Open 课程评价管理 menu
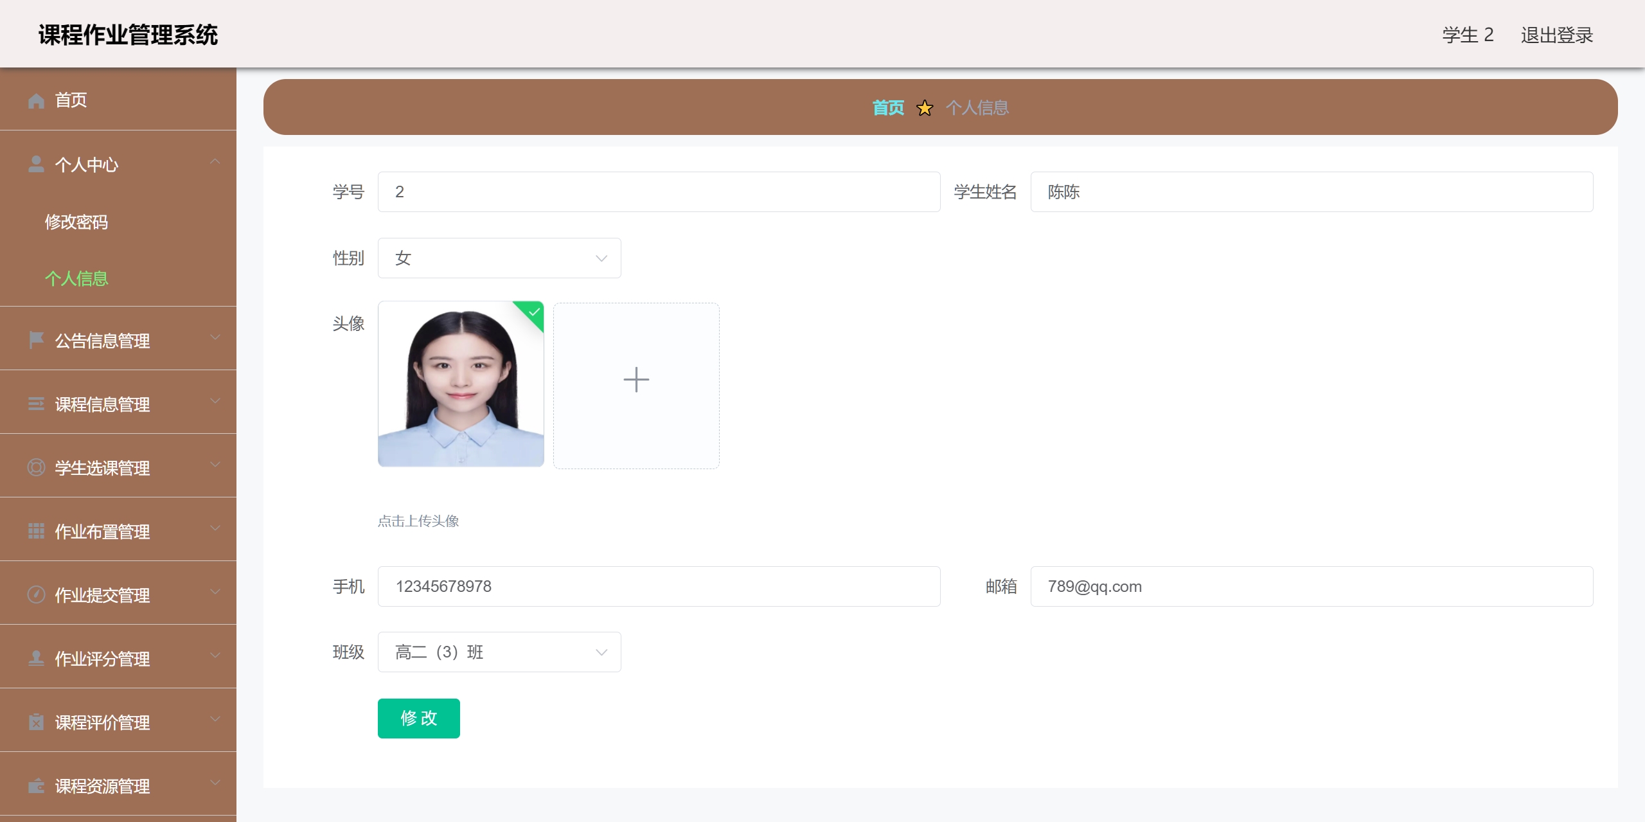 (118, 721)
